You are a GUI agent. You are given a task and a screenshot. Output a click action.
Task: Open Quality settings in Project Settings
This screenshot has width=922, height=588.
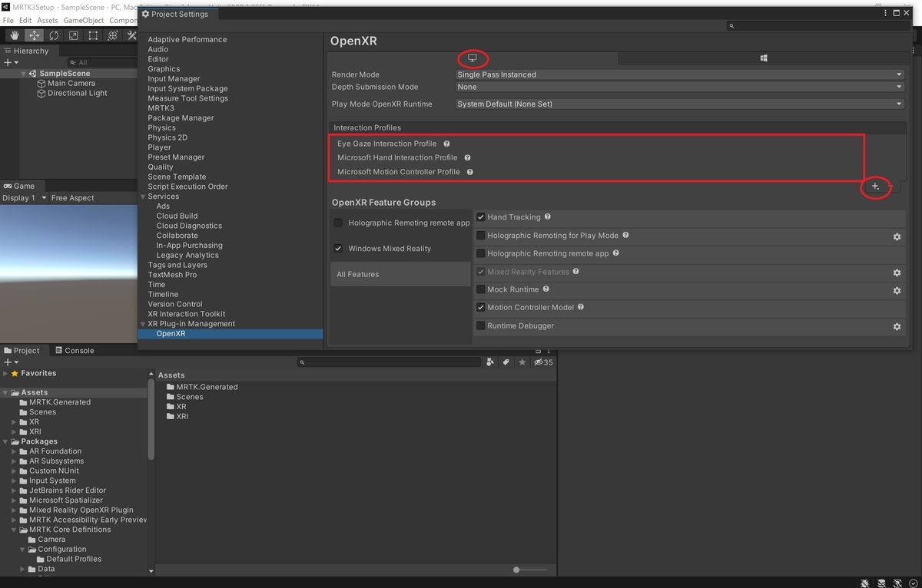coord(161,167)
